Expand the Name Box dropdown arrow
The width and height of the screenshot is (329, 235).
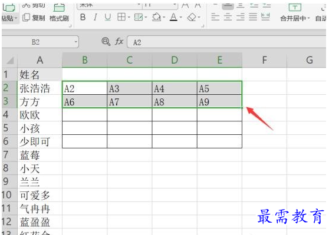coord(75,42)
